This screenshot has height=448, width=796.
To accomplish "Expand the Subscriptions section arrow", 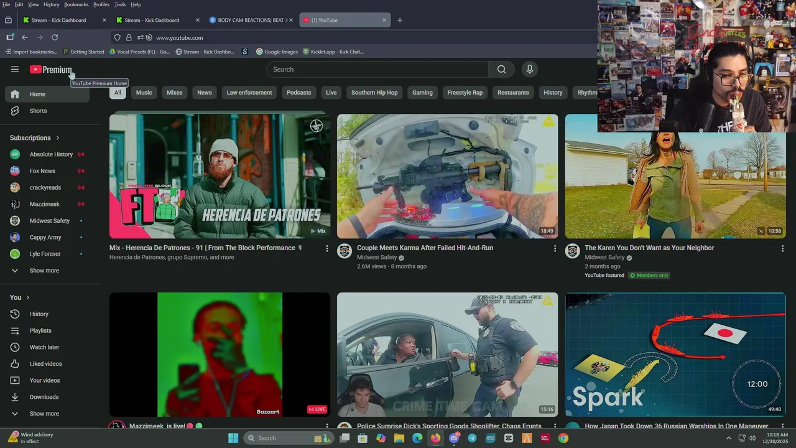I will 58,138.
